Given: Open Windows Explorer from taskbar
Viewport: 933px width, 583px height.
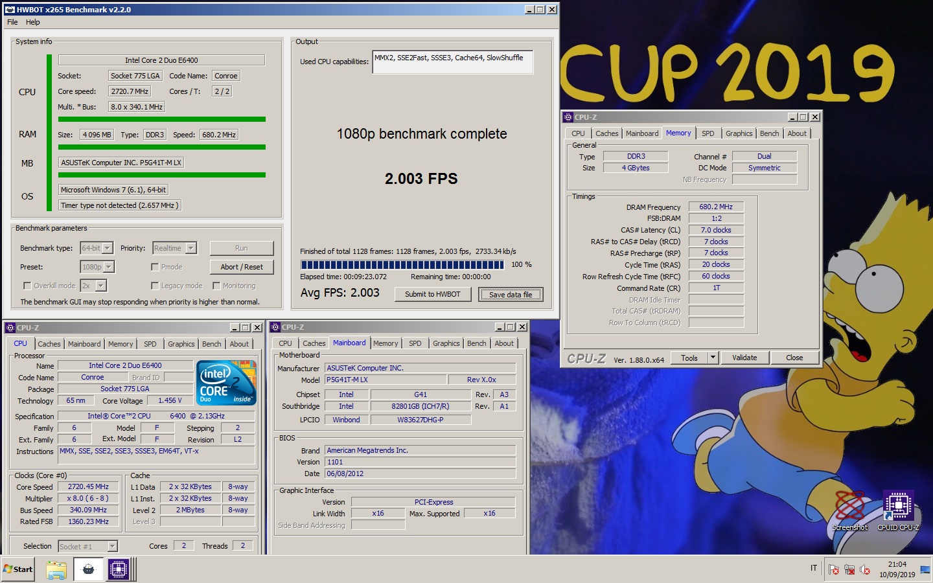Looking at the screenshot, I should (x=56, y=569).
